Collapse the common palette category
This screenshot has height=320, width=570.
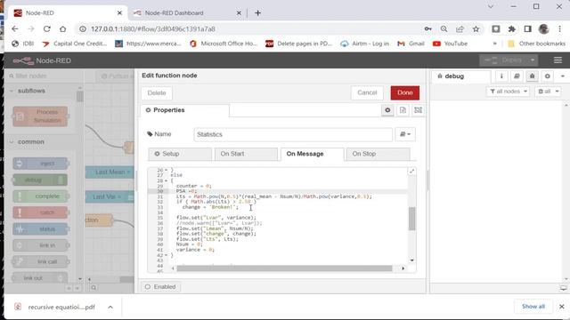tap(30, 142)
